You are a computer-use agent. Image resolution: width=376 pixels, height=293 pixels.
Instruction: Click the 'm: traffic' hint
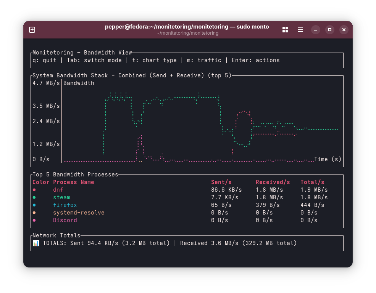tap(204, 60)
